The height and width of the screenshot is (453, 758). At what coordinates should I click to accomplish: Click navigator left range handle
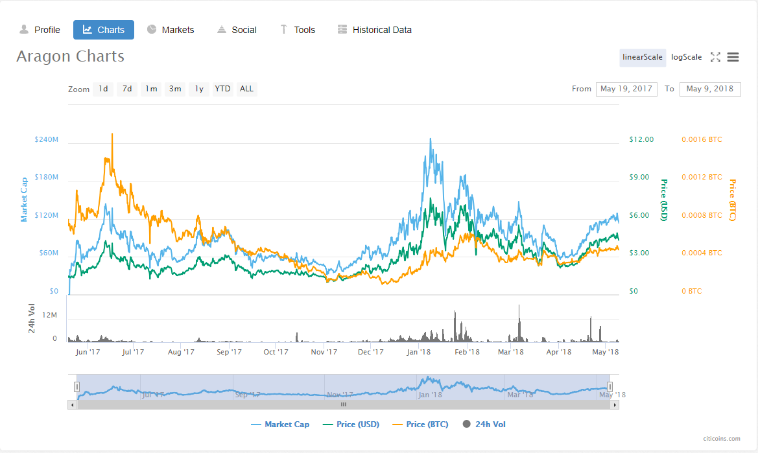pyautogui.click(x=77, y=387)
